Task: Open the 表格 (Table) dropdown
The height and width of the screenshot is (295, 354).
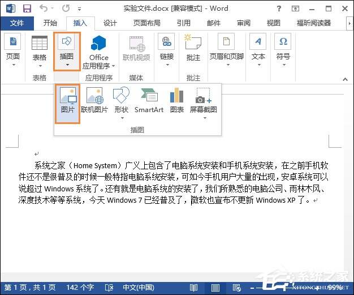Action: point(40,51)
